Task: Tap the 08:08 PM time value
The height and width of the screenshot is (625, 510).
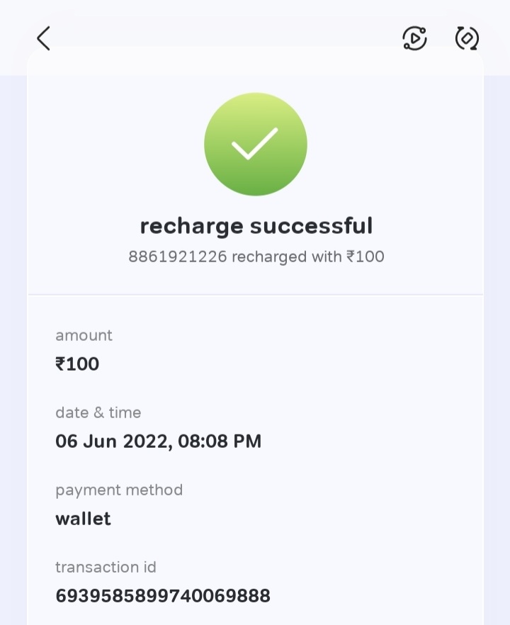Action: coord(220,441)
